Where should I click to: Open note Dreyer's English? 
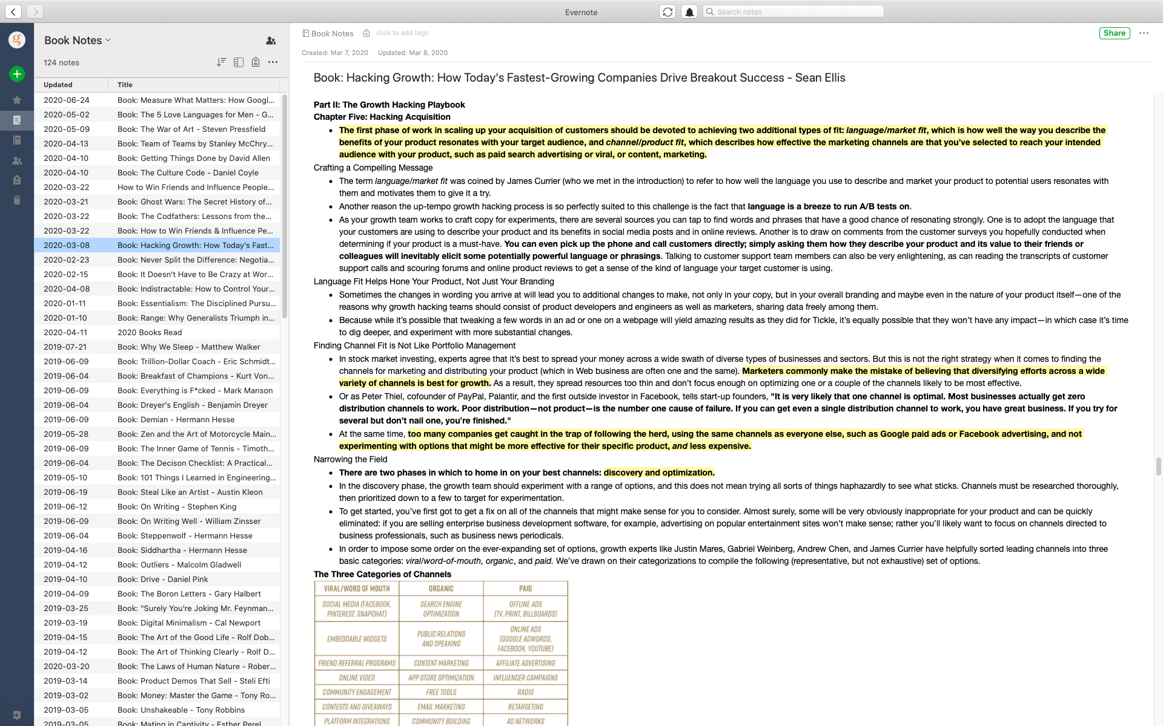(157, 405)
